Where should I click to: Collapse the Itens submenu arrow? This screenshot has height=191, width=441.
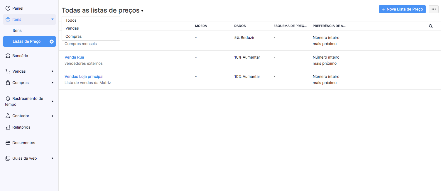[x=53, y=19]
